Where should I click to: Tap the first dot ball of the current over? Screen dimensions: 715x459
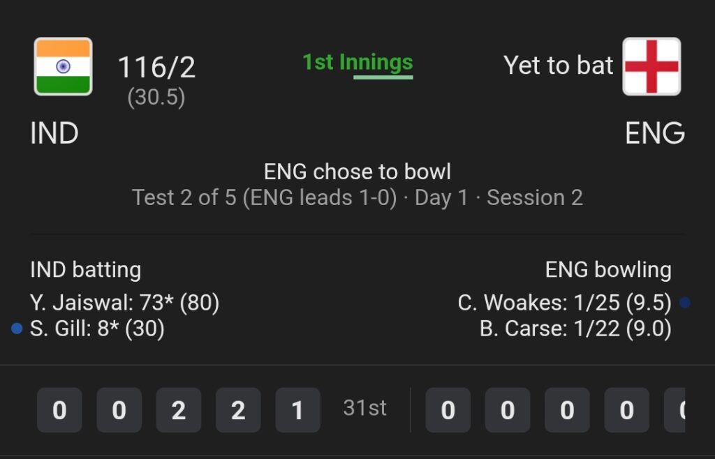click(x=59, y=410)
